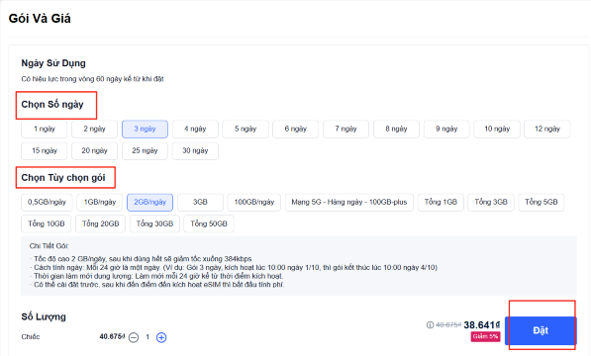Select the Tổng 1GB option
The image size is (591, 356).
click(x=441, y=202)
